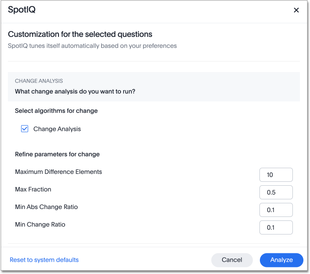Click the Min Change Ratio input box
The width and height of the screenshot is (310, 274).
point(276,227)
